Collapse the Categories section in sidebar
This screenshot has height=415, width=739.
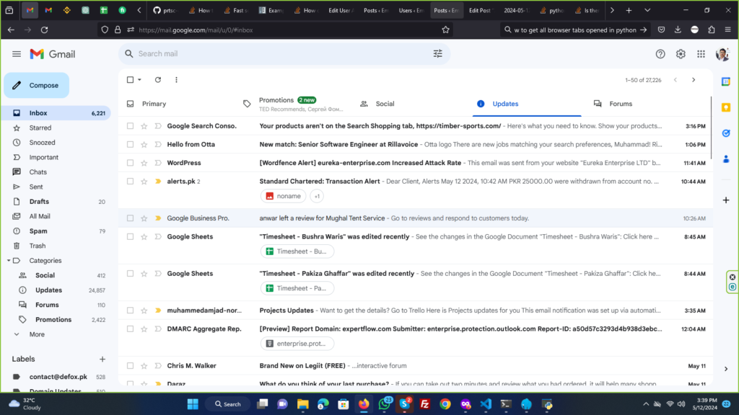[8, 261]
